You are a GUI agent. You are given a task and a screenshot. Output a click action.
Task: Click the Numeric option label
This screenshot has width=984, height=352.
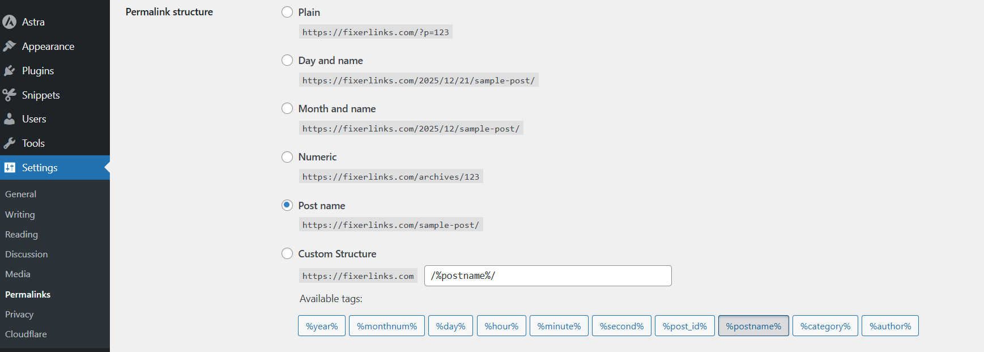(318, 157)
